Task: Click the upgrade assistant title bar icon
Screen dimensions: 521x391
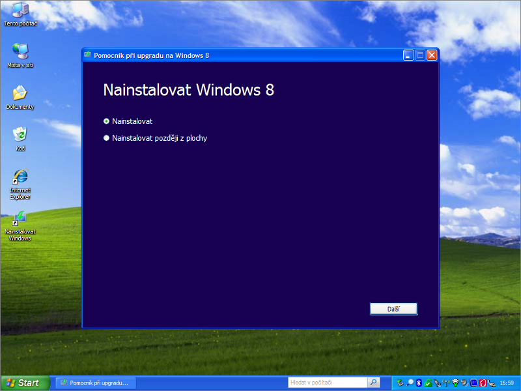Action: (x=88, y=55)
